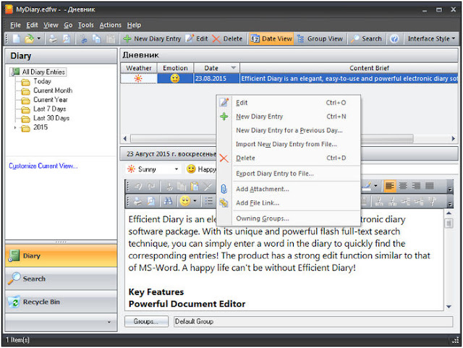Click the Paste clipboard icon in main toolbar
This screenshot has height=348, width=463.
111,38
